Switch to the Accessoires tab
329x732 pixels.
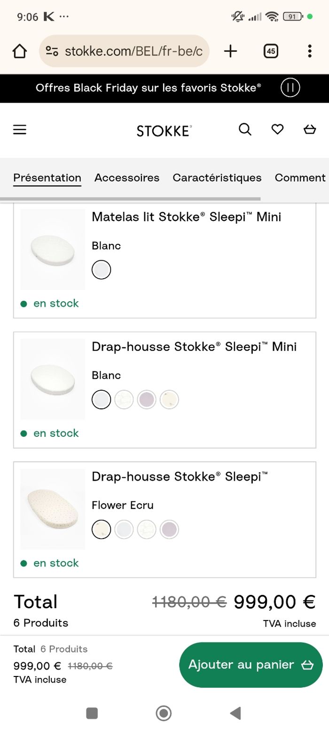(127, 178)
